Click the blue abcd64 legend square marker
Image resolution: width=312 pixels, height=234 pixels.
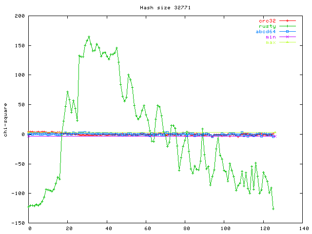[288, 32]
